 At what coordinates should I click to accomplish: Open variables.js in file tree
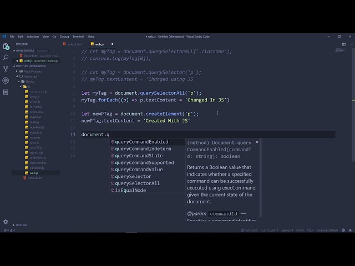point(36,168)
